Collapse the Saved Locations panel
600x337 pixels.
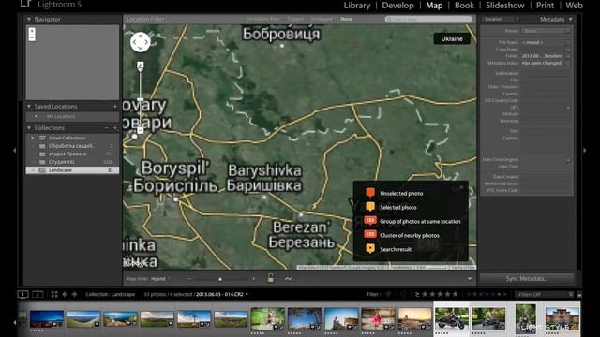point(29,106)
